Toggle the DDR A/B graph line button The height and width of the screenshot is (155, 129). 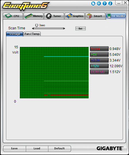[99, 72]
